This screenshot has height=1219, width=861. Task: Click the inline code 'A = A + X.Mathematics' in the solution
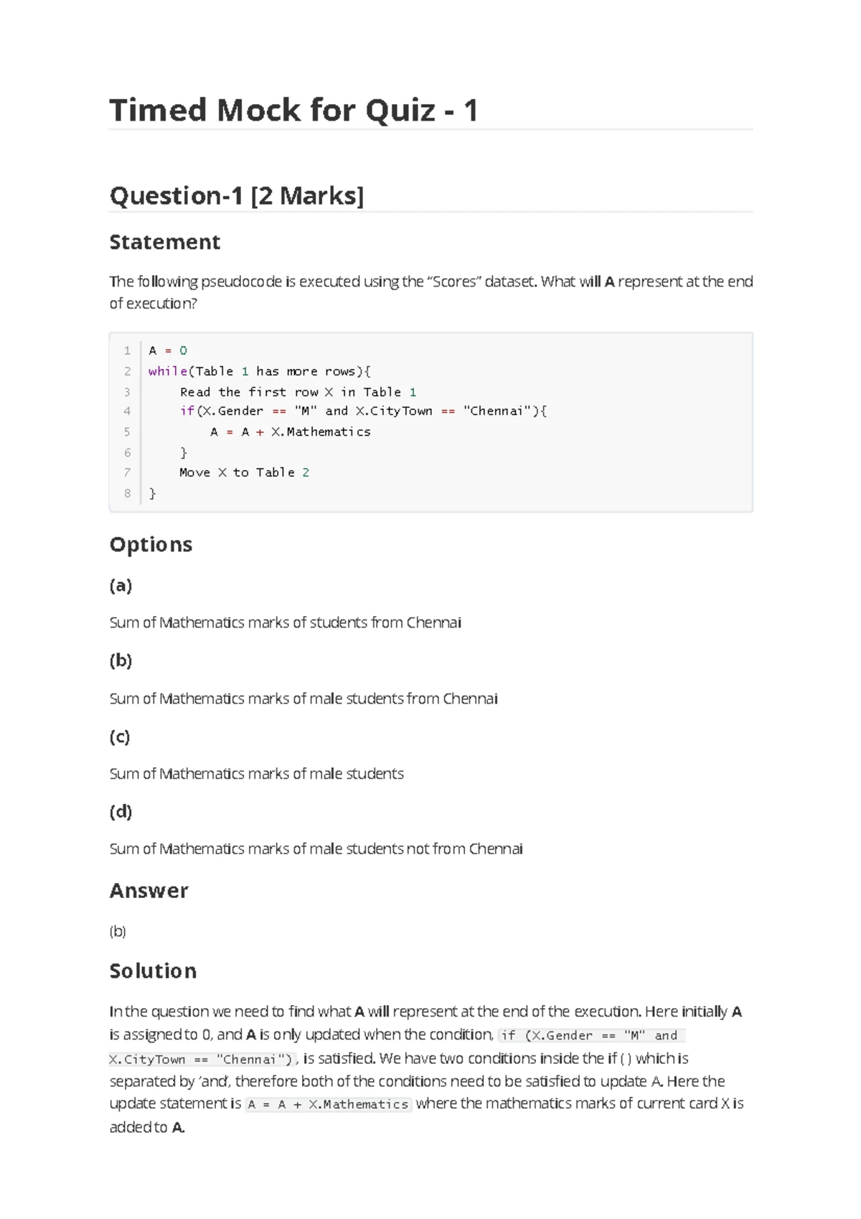[329, 1104]
